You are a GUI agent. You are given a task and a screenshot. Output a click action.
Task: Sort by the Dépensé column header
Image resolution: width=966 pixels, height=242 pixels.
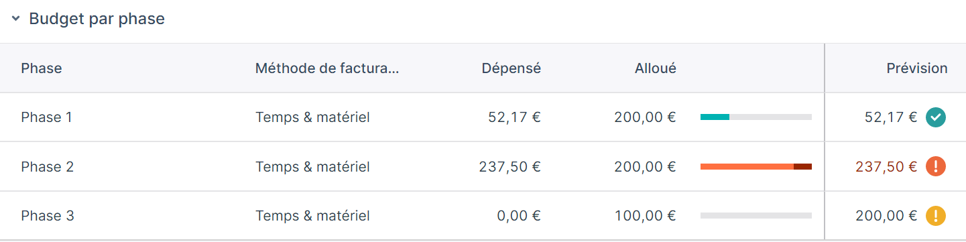pyautogui.click(x=511, y=68)
